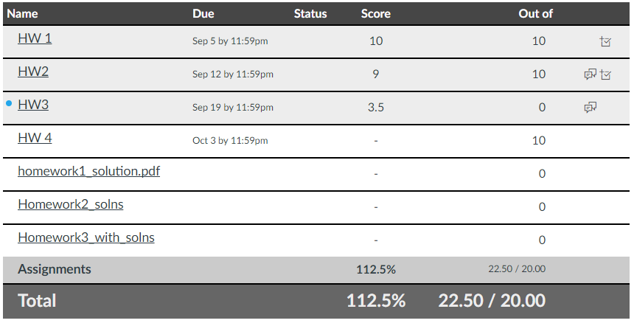Open the HW 1 rubric icon
Viewport: 634px width, 323px height.
click(x=605, y=41)
